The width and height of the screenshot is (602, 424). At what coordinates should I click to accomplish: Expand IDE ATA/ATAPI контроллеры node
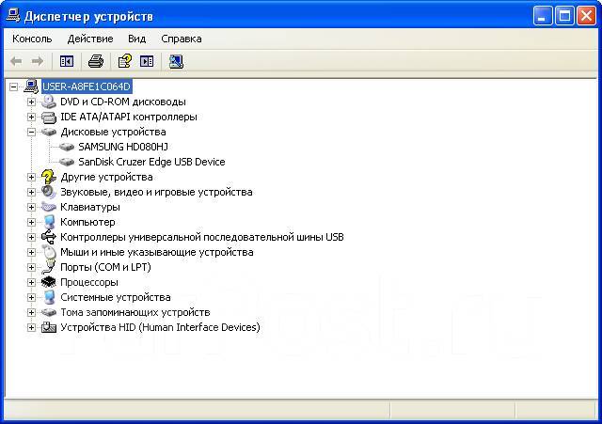tap(31, 117)
